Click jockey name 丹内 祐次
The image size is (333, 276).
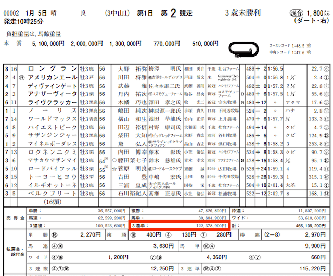(132, 94)
